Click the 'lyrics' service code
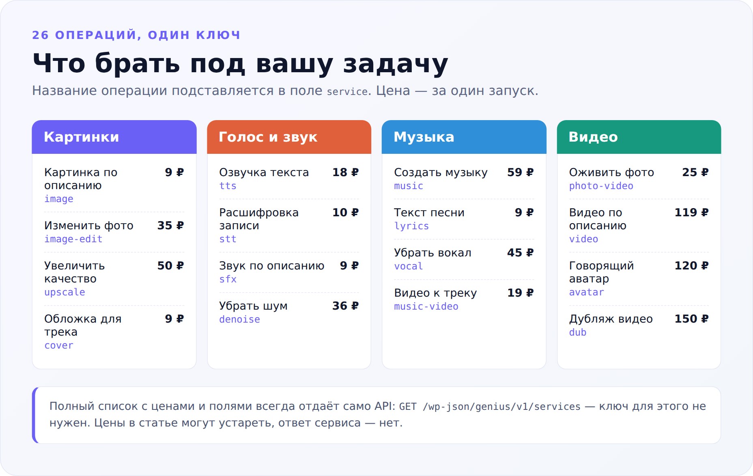 tap(411, 226)
